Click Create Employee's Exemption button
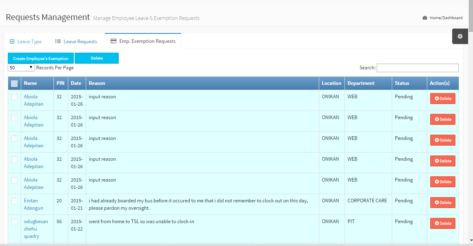473x246 pixels. (x=41, y=58)
